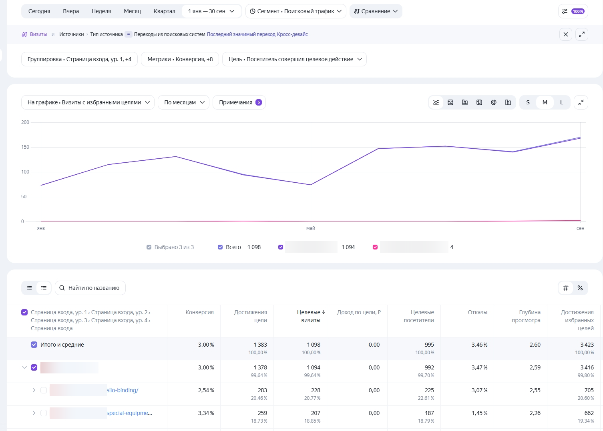Image resolution: width=603 pixels, height=431 pixels.
Task: Toggle the Выбрано 3 из 3 checkbox
Action: pyautogui.click(x=149, y=247)
